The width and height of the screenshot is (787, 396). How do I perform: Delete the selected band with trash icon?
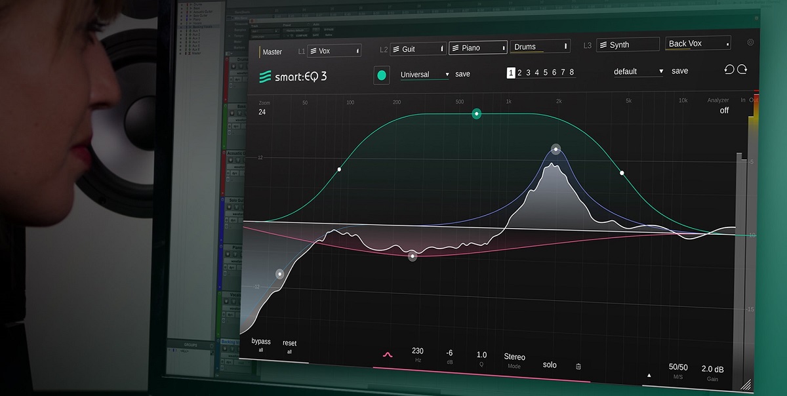point(578,366)
